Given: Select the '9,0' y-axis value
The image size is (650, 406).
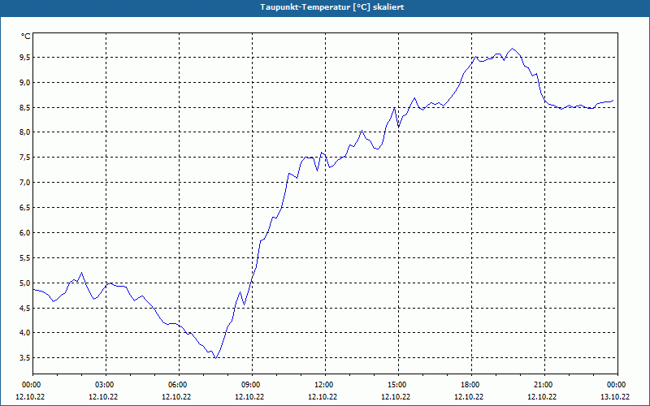Looking at the screenshot, I should click(x=25, y=83).
